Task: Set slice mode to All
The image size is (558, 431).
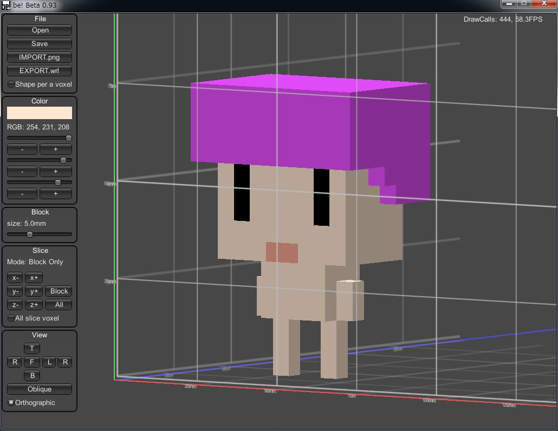Action: click(x=59, y=305)
